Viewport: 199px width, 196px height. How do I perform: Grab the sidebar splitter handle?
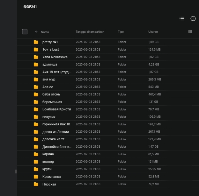coord(16,171)
